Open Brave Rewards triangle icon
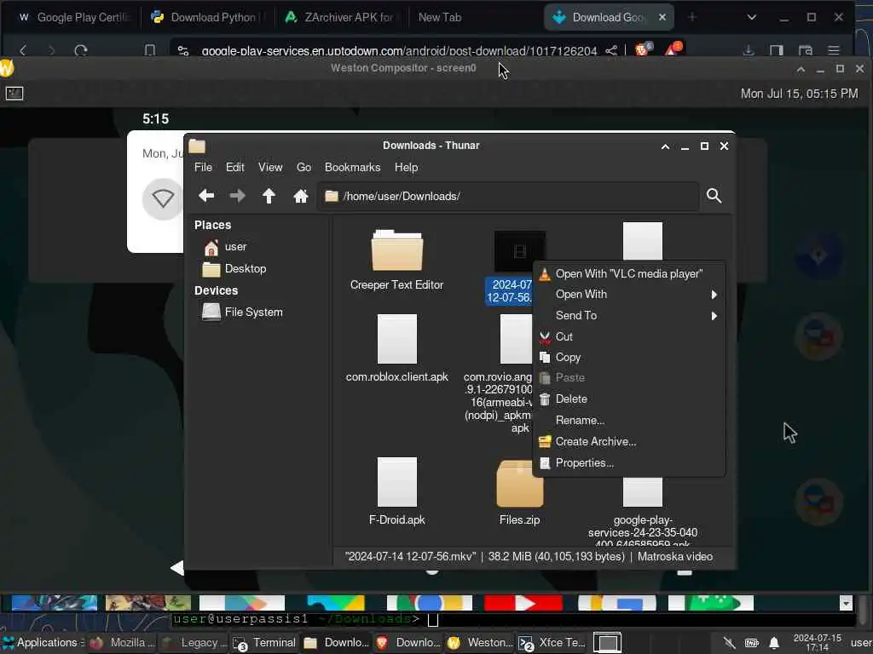Viewport: 873px width, 654px height. tap(672, 49)
